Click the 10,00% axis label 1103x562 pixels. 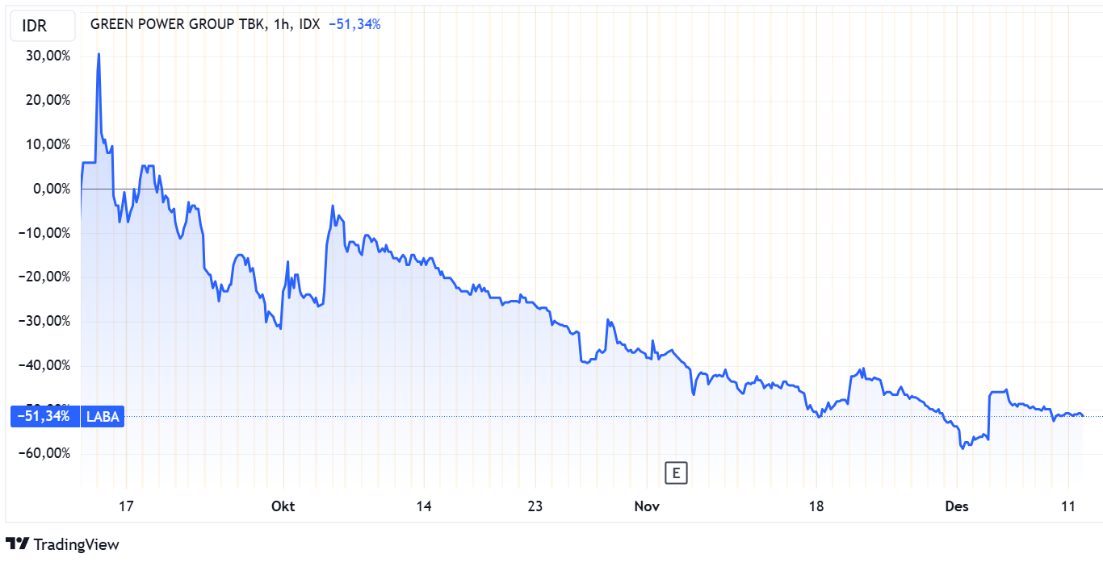(48, 145)
